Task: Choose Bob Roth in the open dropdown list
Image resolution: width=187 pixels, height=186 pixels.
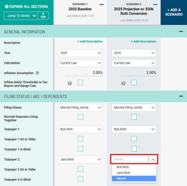Action: coord(123,167)
